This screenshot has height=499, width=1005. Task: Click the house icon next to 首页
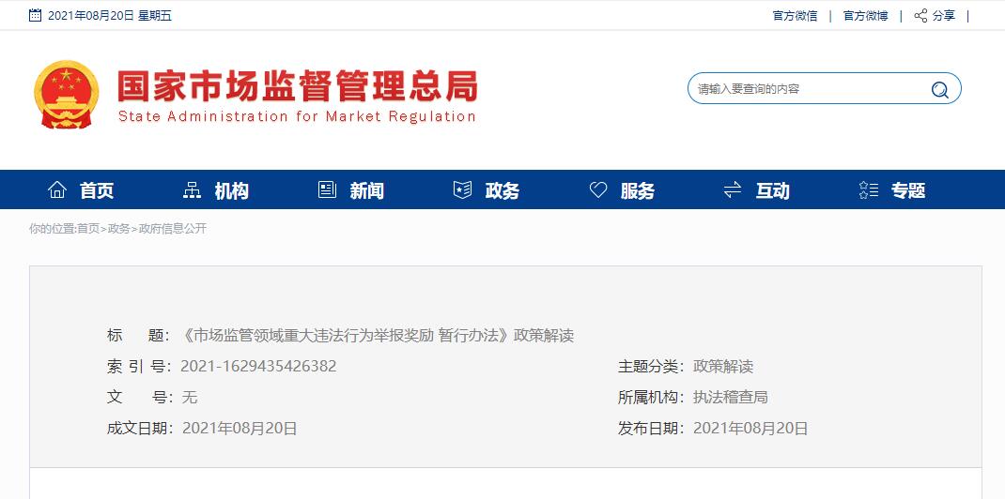click(57, 190)
